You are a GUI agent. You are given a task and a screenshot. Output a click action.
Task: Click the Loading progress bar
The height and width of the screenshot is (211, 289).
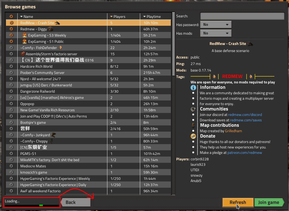click(32, 205)
